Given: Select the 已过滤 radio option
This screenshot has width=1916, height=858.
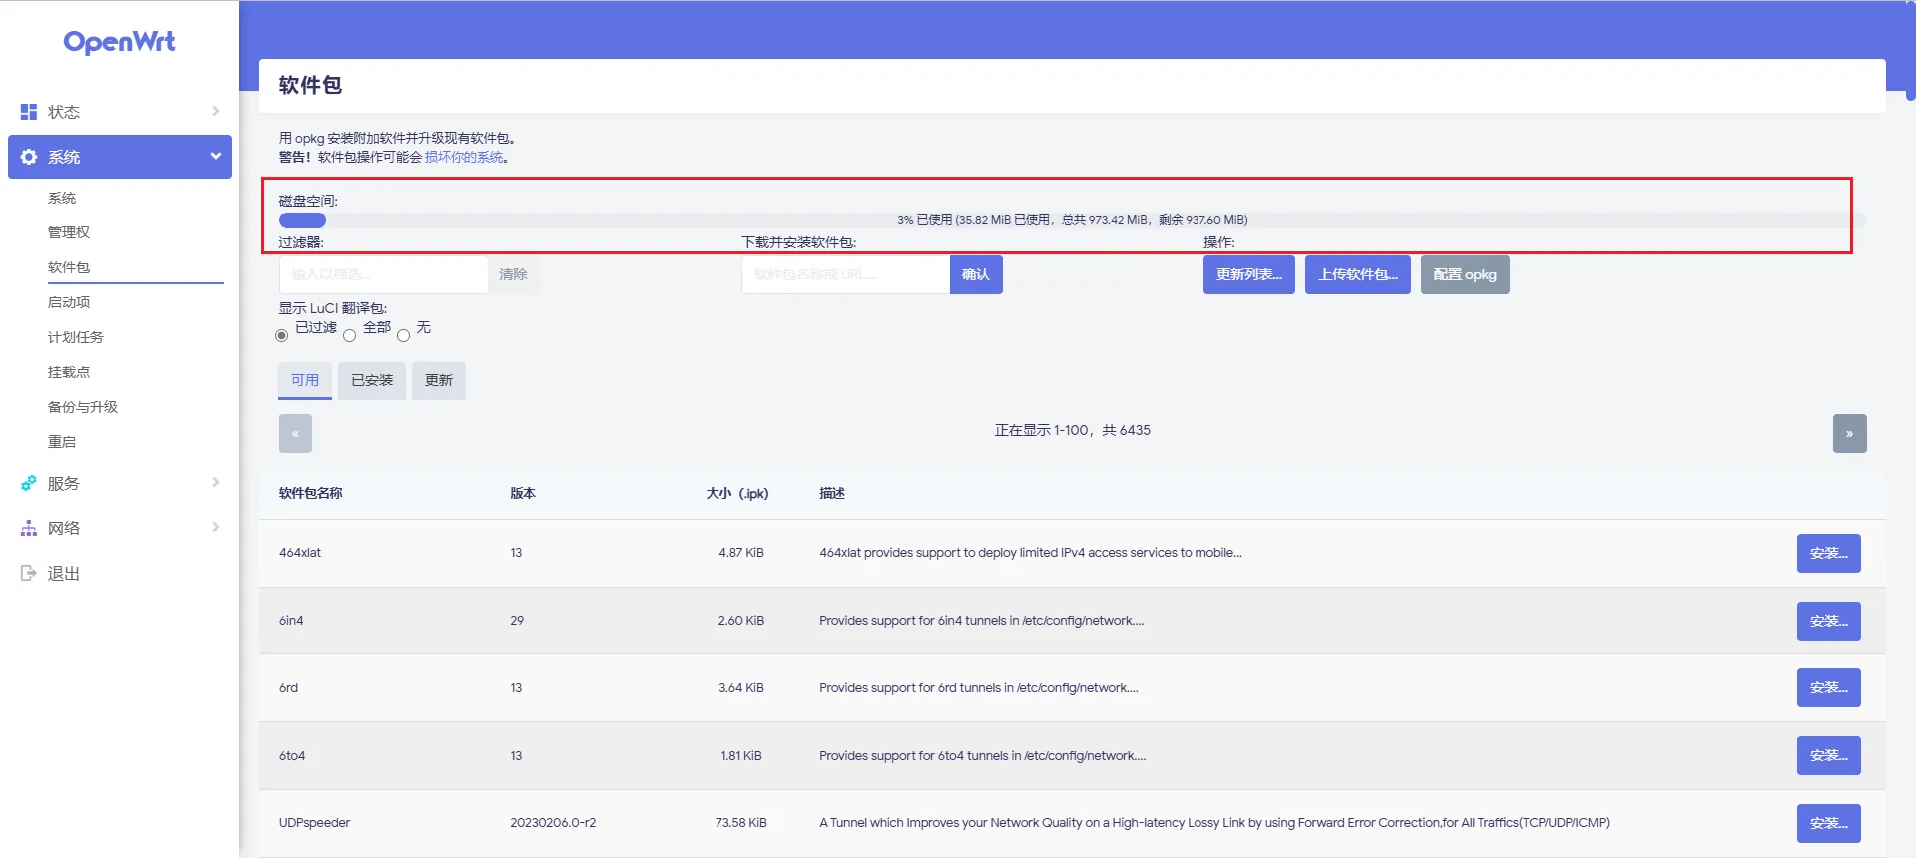Looking at the screenshot, I should pyautogui.click(x=282, y=336).
